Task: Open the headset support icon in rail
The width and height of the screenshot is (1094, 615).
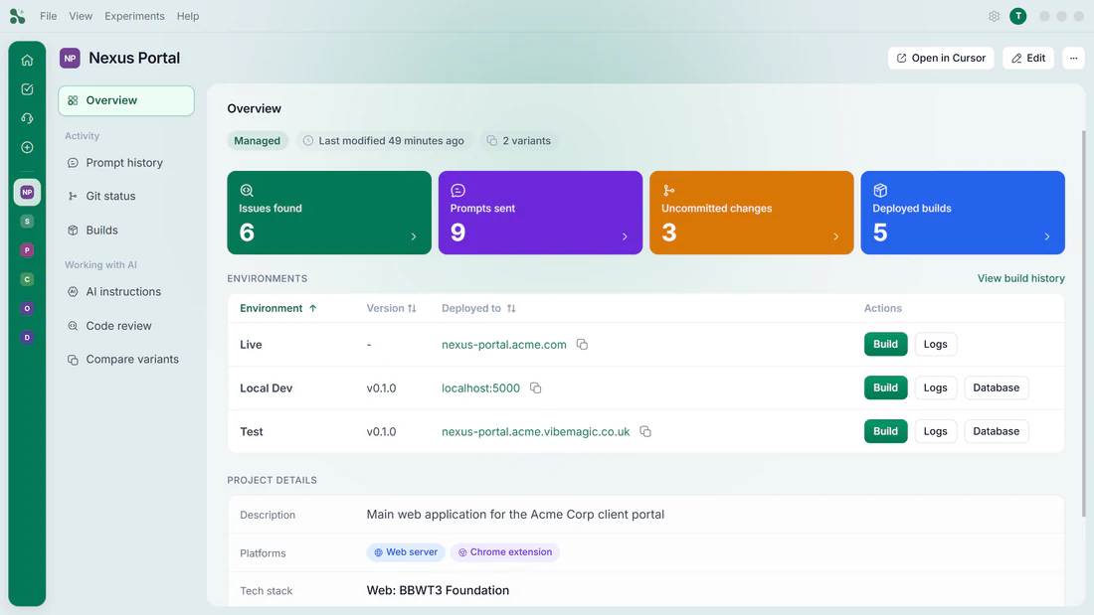Action: click(x=27, y=118)
